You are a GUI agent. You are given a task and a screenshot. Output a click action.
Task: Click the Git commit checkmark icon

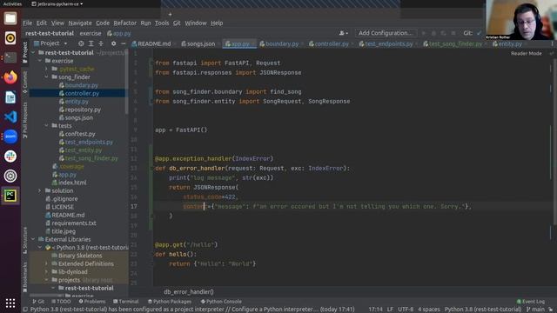tap(479, 33)
